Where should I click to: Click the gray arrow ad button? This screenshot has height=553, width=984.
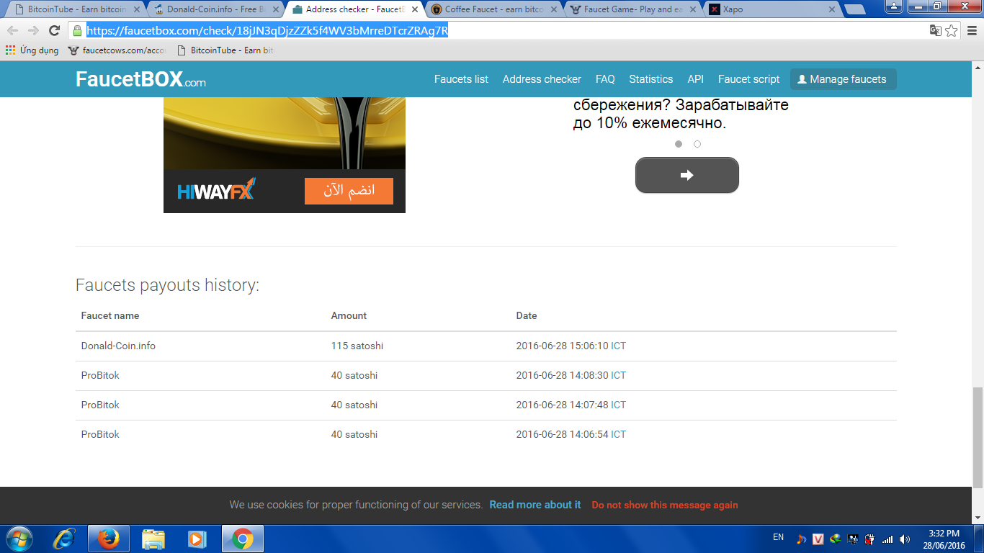pos(687,175)
